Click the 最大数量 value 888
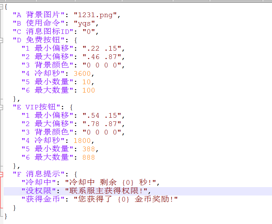This screenshot has width=272, height=224. [89, 157]
